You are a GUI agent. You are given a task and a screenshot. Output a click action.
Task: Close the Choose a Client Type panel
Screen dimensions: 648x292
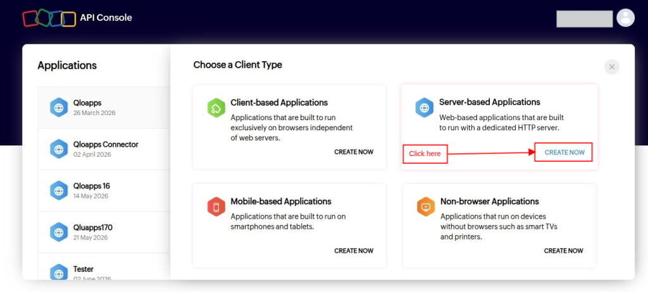(x=612, y=67)
